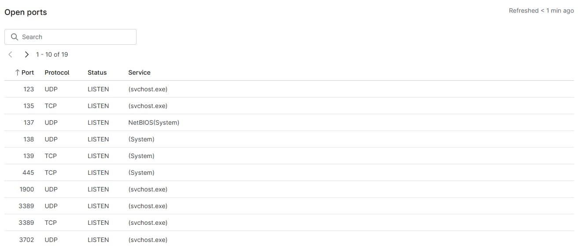Click the previous page chevron
The image size is (581, 249).
[x=11, y=54]
